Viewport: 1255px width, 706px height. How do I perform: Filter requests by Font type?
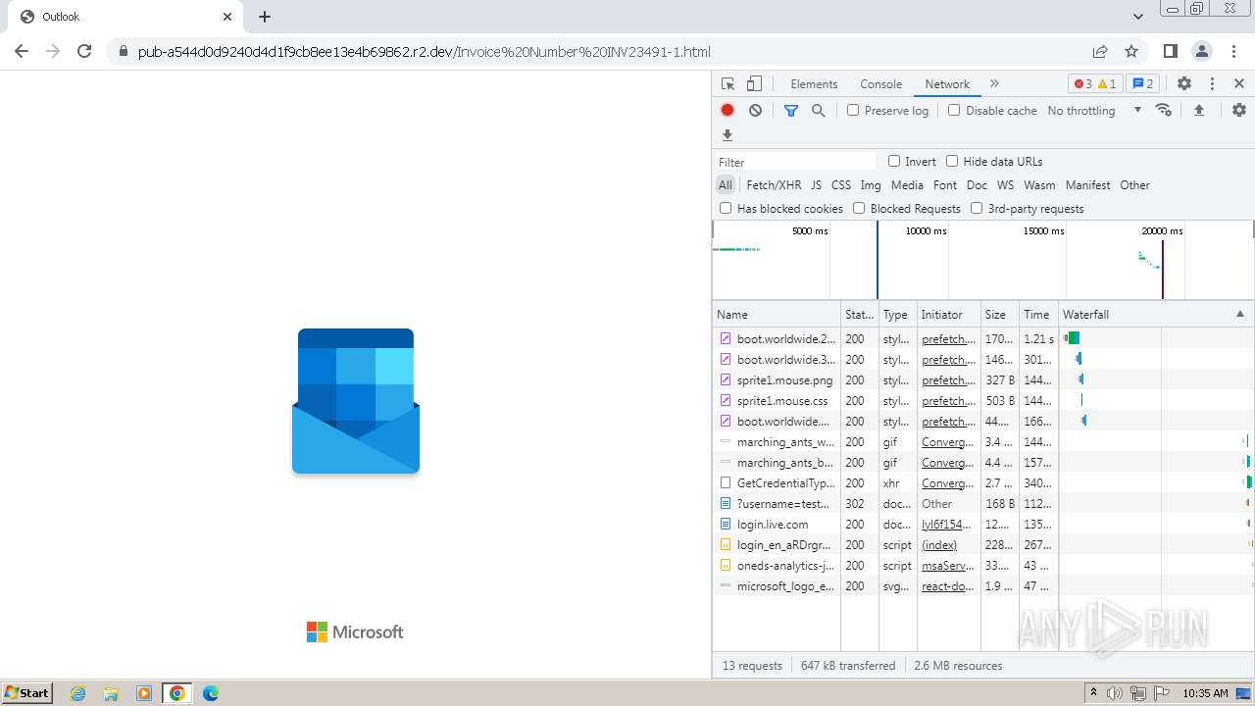click(x=945, y=185)
